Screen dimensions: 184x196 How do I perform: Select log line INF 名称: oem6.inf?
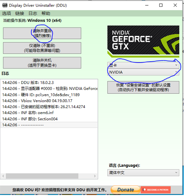pos(49,113)
